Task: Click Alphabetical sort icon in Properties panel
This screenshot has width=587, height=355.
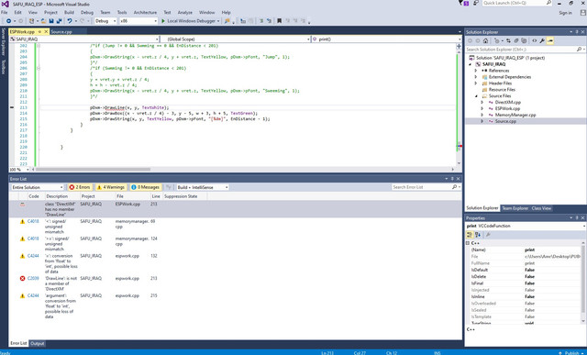Action: [478, 235]
